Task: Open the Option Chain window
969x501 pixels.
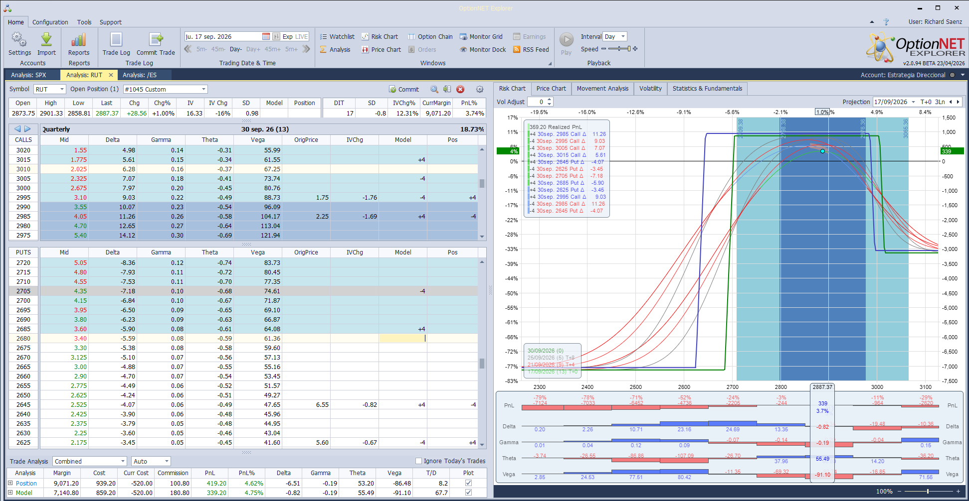Action: coord(430,36)
